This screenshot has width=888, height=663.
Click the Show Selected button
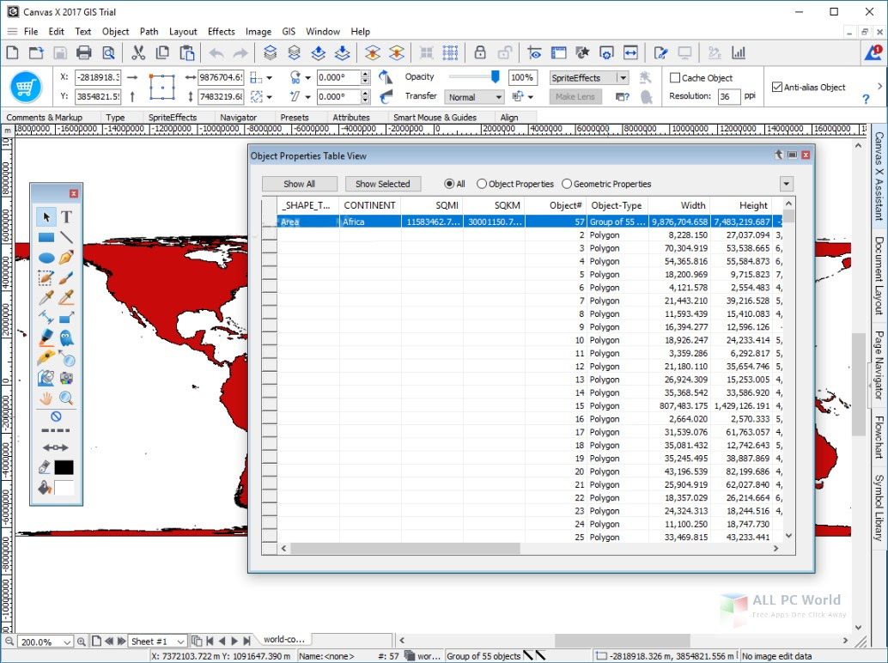point(382,184)
